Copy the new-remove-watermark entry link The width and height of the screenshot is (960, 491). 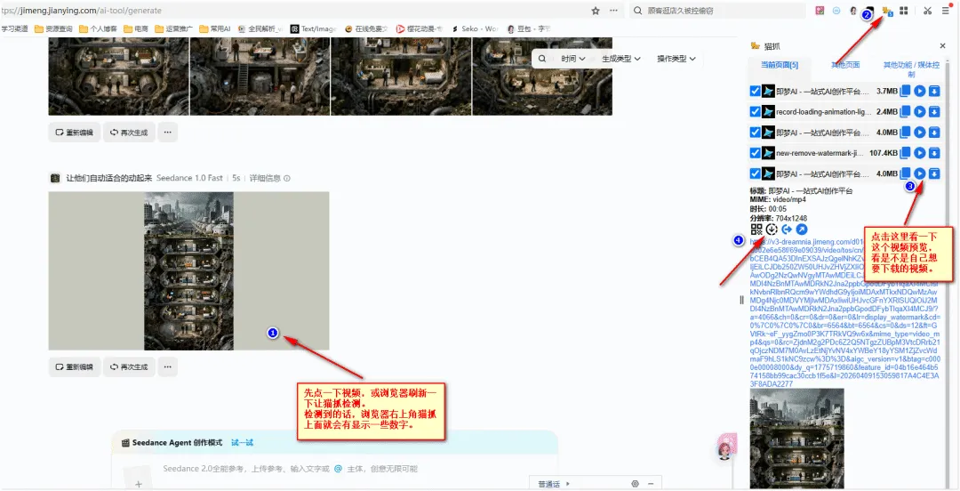(906, 153)
